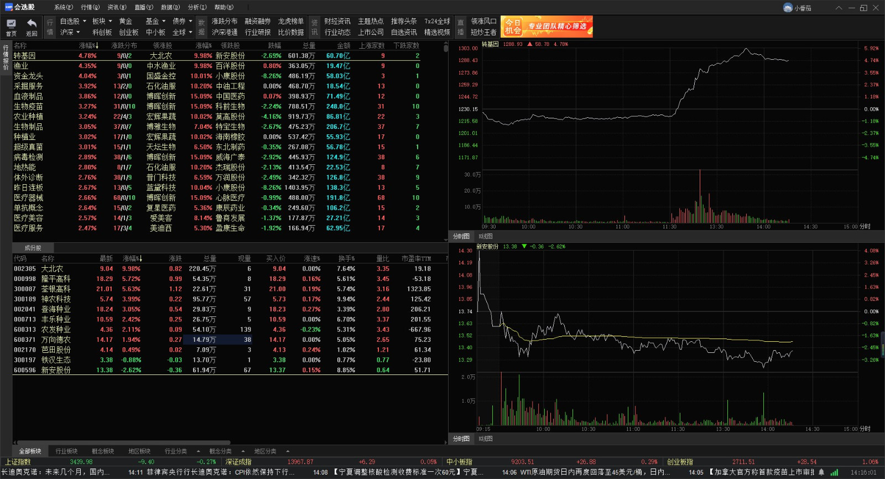The height and width of the screenshot is (479, 885).
Task: Open 财经资讯 news
Action: (337, 21)
